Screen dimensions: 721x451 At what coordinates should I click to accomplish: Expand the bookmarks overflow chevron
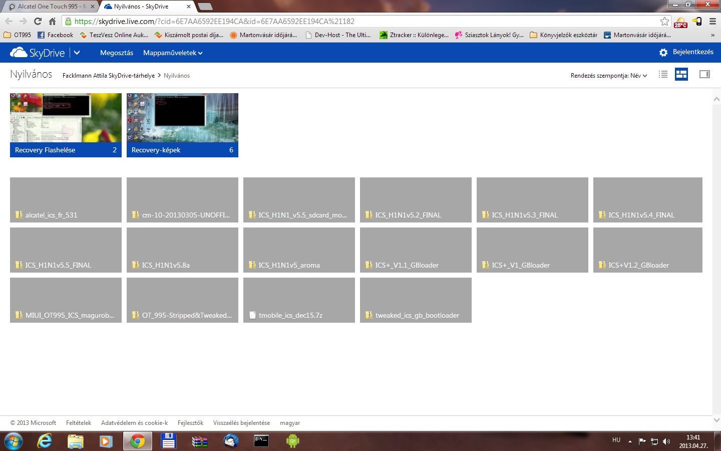point(713,35)
